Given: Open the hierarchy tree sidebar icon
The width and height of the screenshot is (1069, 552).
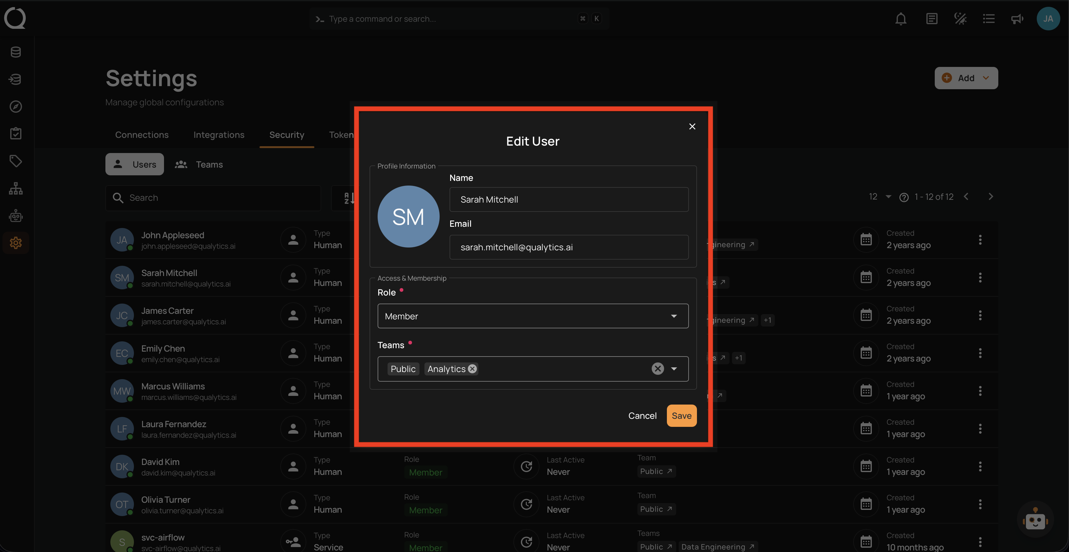Looking at the screenshot, I should 16,188.
